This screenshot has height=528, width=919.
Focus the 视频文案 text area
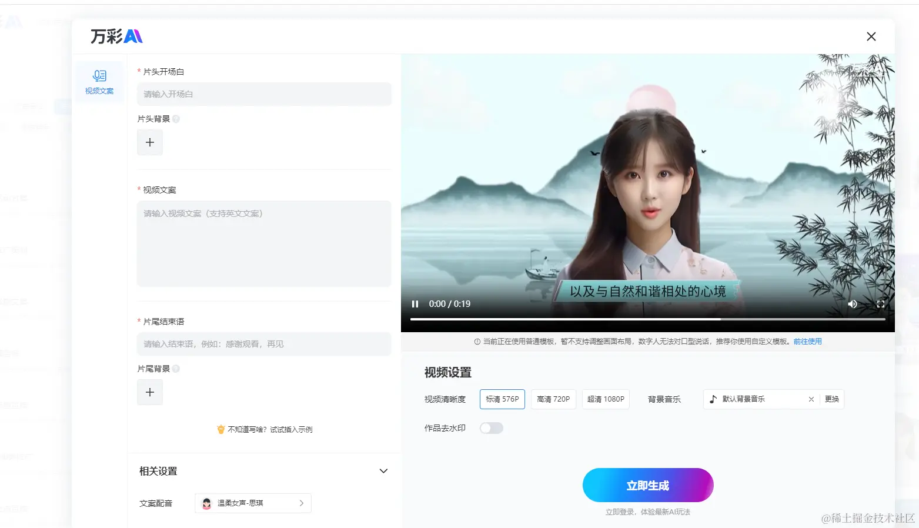264,243
